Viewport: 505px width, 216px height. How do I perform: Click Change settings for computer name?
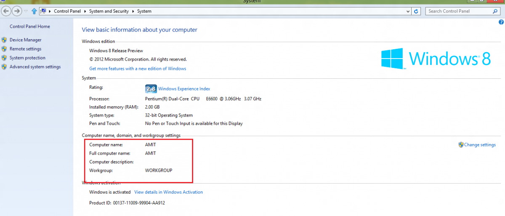[480, 145]
